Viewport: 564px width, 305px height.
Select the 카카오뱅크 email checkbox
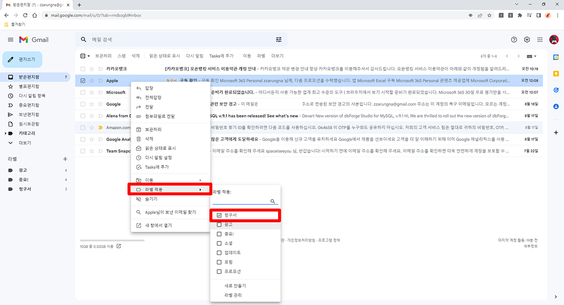coord(83,69)
